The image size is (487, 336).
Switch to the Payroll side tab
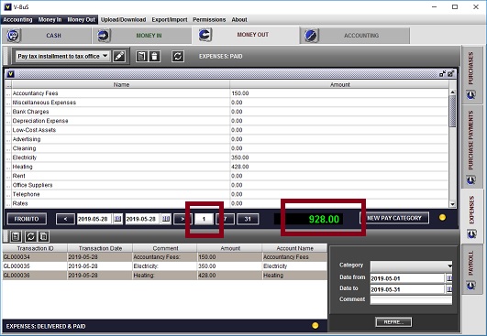[471, 268]
